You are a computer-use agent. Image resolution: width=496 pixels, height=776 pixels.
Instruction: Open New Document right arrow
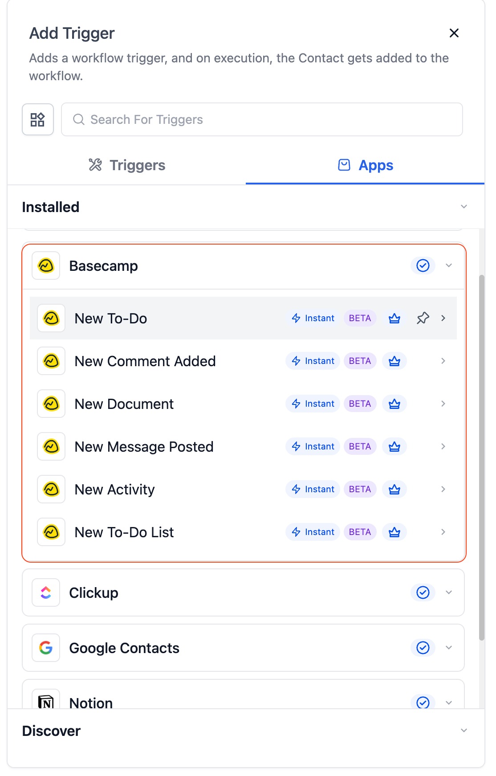(x=443, y=404)
